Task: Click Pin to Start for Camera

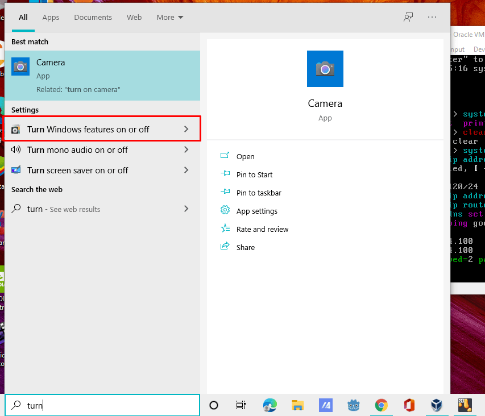Action: click(x=254, y=175)
